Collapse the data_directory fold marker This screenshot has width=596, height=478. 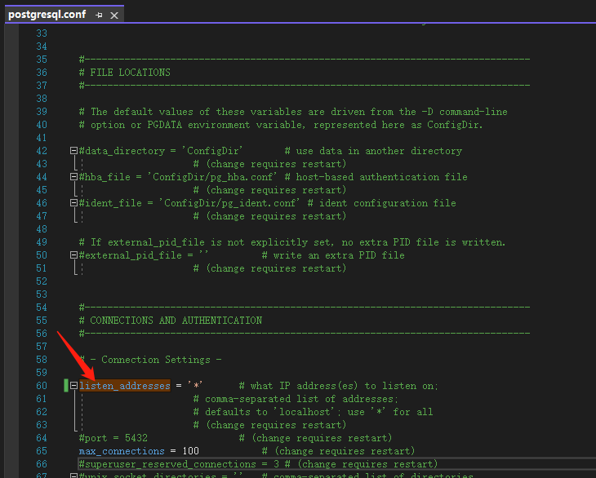pos(73,151)
